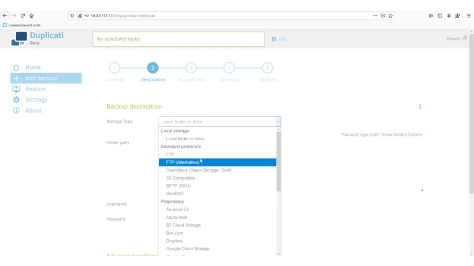Click the Show hidden folders link

click(x=401, y=135)
